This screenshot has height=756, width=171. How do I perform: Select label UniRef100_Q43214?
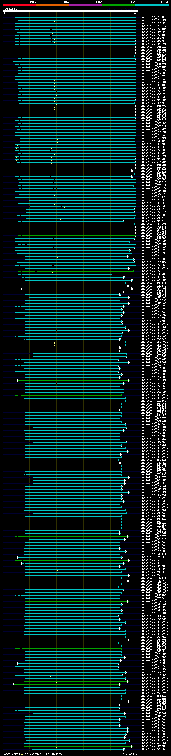(x=153, y=218)
